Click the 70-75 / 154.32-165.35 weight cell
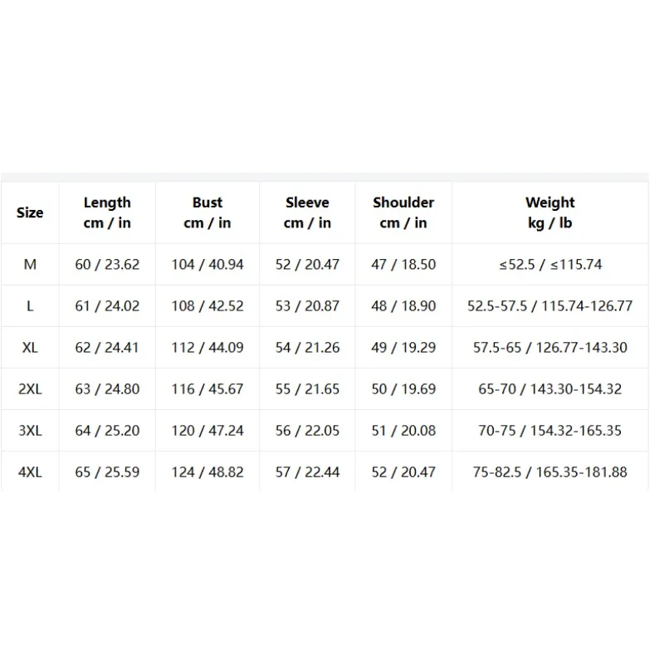Viewport: 664px width, 664px height. tap(550, 431)
